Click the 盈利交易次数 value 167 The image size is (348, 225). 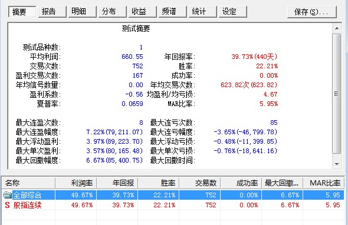tap(137, 75)
